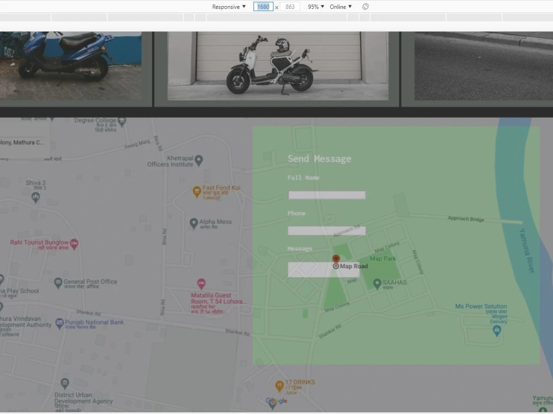Click the Degree College map pin

pos(122,122)
